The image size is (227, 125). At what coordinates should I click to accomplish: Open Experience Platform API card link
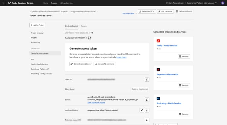pos(167,74)
